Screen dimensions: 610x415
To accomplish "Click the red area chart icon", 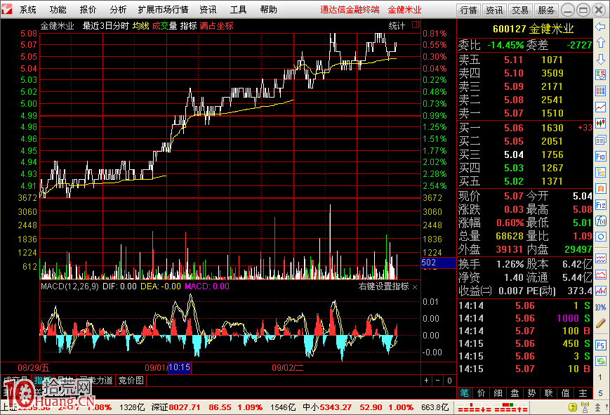I will (x=600, y=275).
